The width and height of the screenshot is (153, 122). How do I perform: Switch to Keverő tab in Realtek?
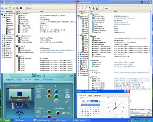pyautogui.click(x=19, y=80)
